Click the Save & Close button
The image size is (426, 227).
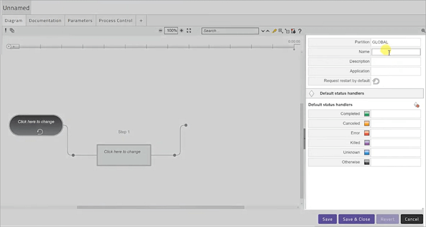[356, 219]
